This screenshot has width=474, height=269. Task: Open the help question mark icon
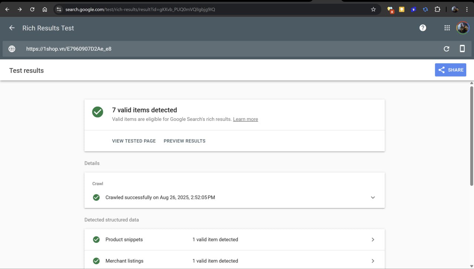point(423,28)
